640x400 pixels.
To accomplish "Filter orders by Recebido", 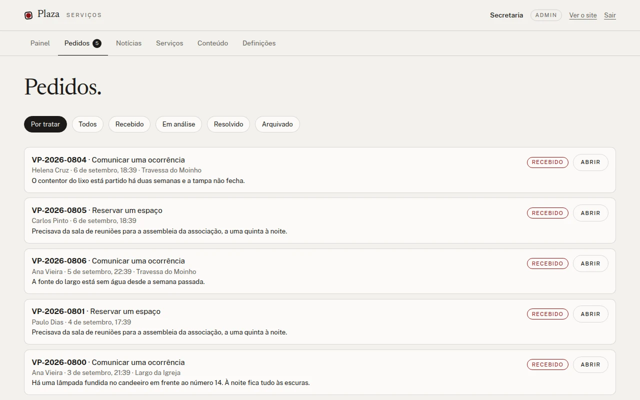I will 129,124.
